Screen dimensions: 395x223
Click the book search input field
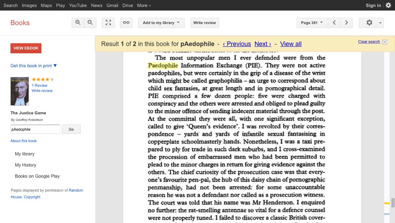35,129
